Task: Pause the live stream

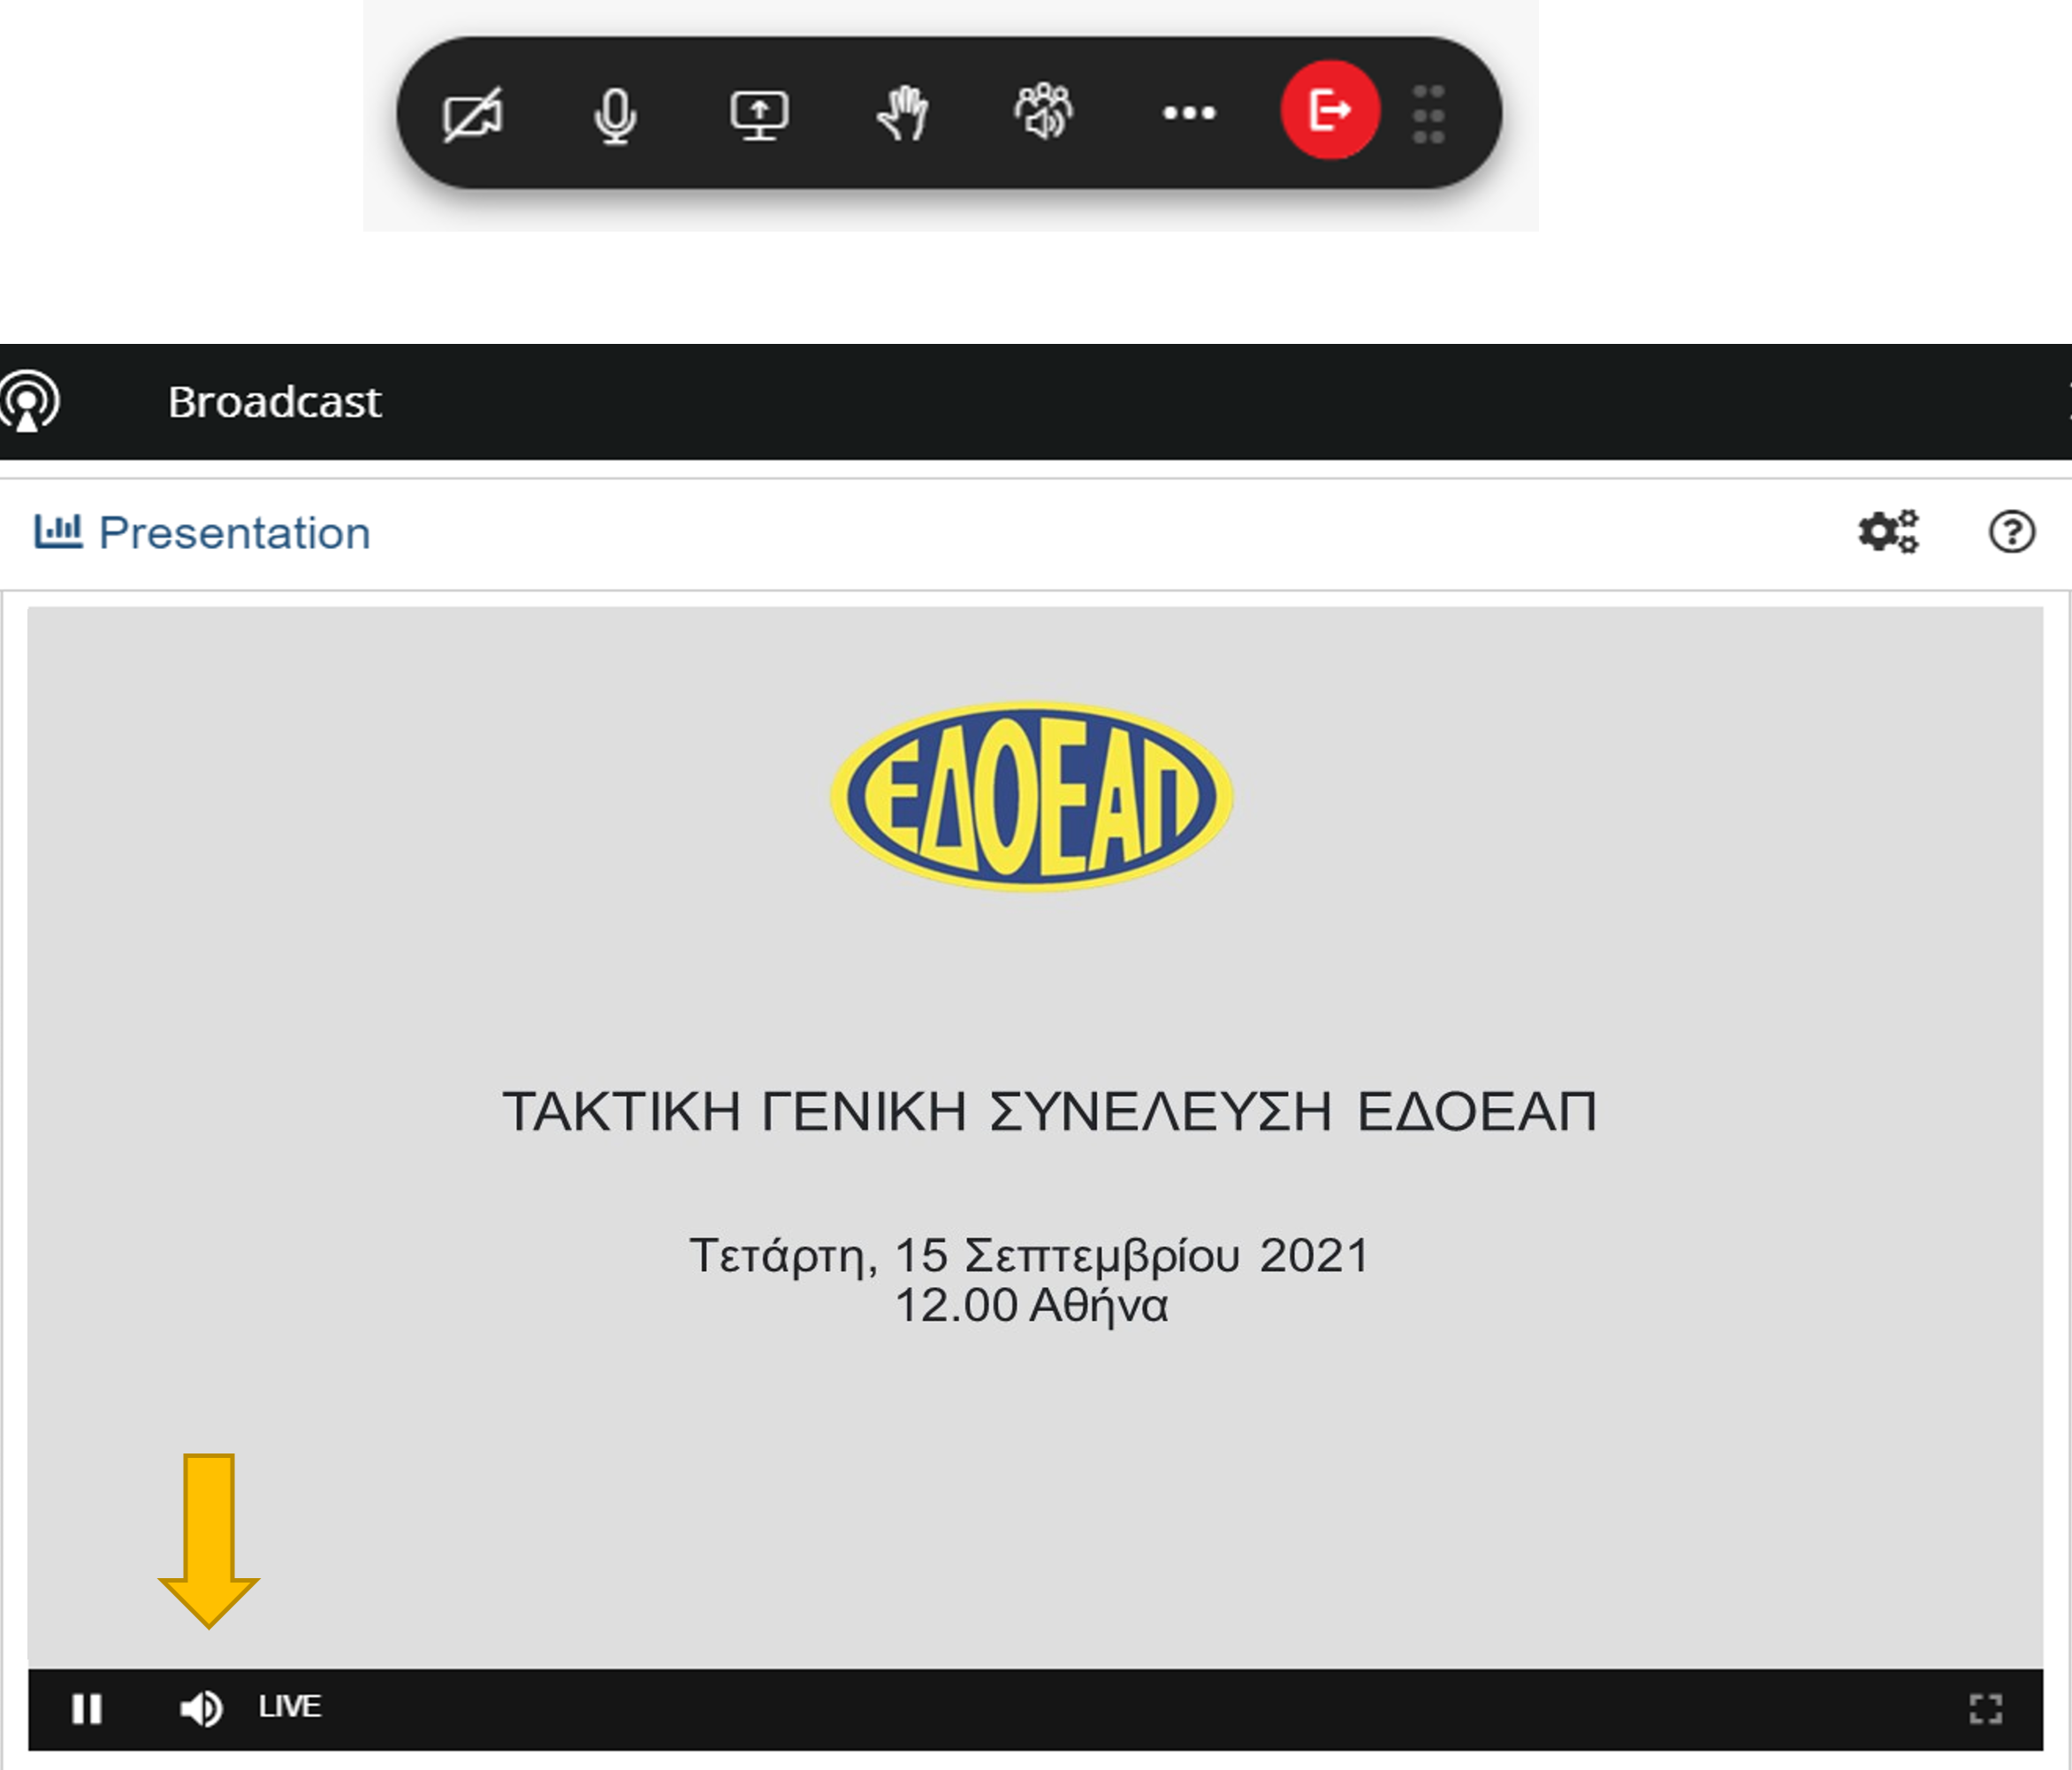Action: (87, 1709)
